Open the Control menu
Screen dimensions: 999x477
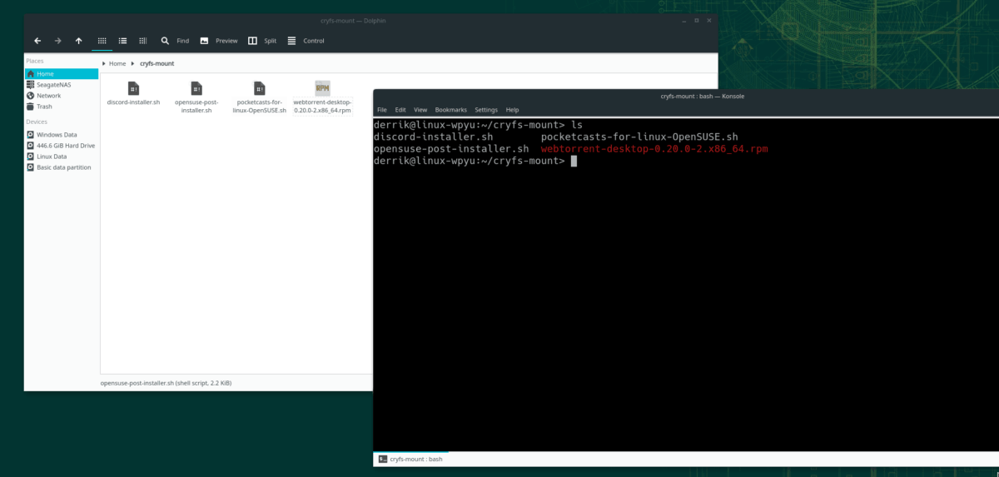306,40
